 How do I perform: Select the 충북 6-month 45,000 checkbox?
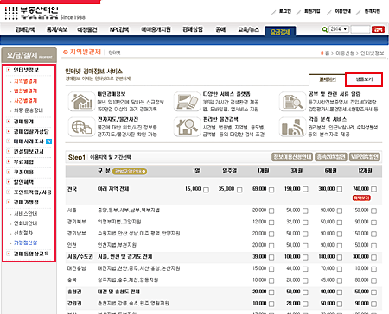click(340, 280)
